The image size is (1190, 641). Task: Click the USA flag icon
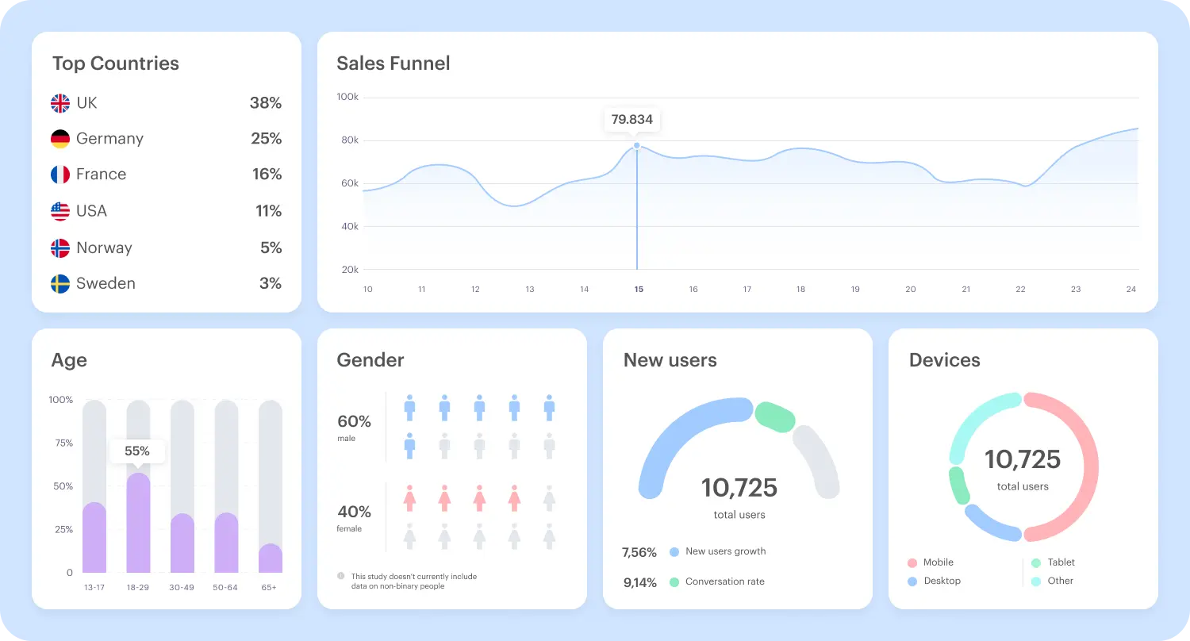[59, 210]
